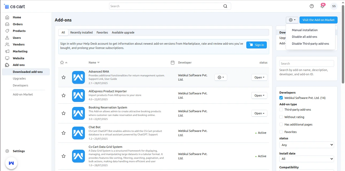The height and width of the screenshot is (171, 345).
Task: Click the help question mark icon
Action: pos(312,6)
